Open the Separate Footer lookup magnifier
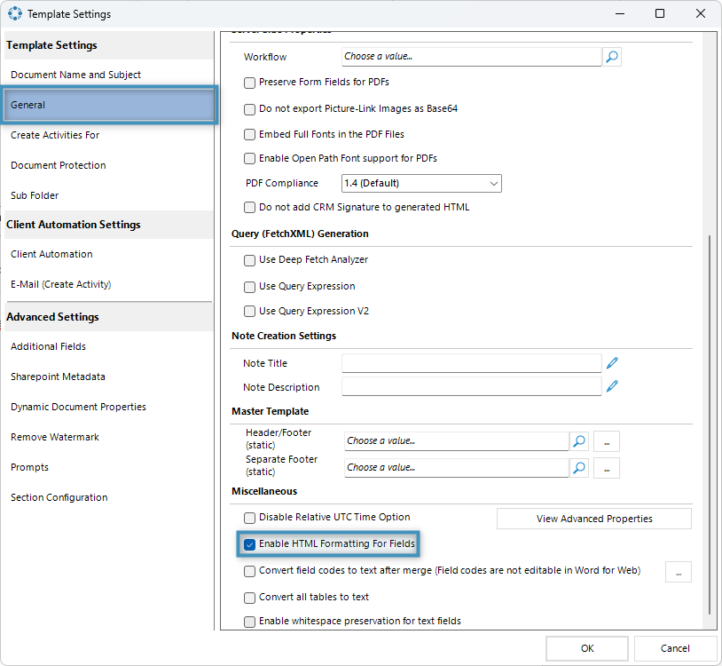 point(579,468)
